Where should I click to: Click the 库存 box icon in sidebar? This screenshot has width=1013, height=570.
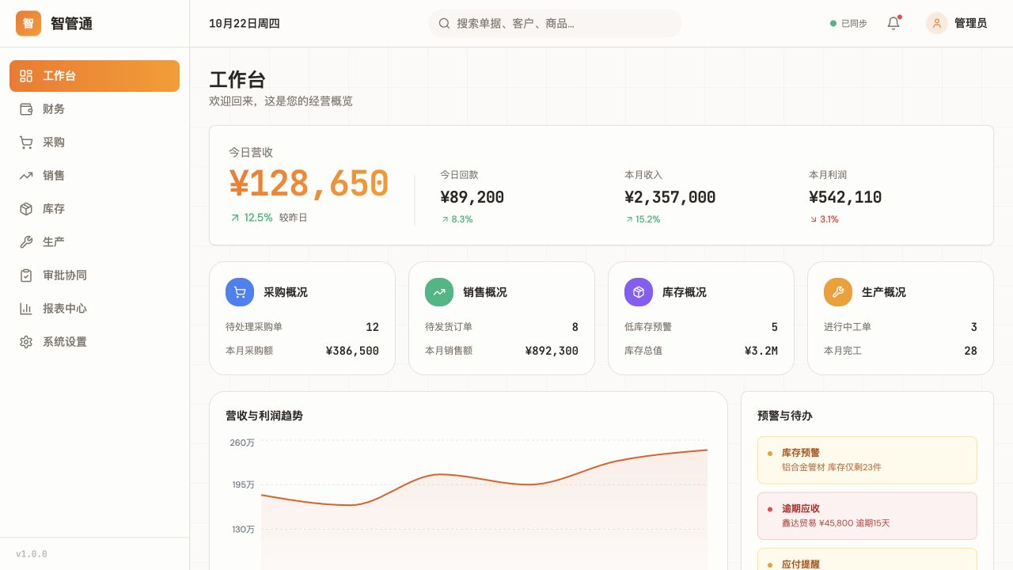click(26, 209)
